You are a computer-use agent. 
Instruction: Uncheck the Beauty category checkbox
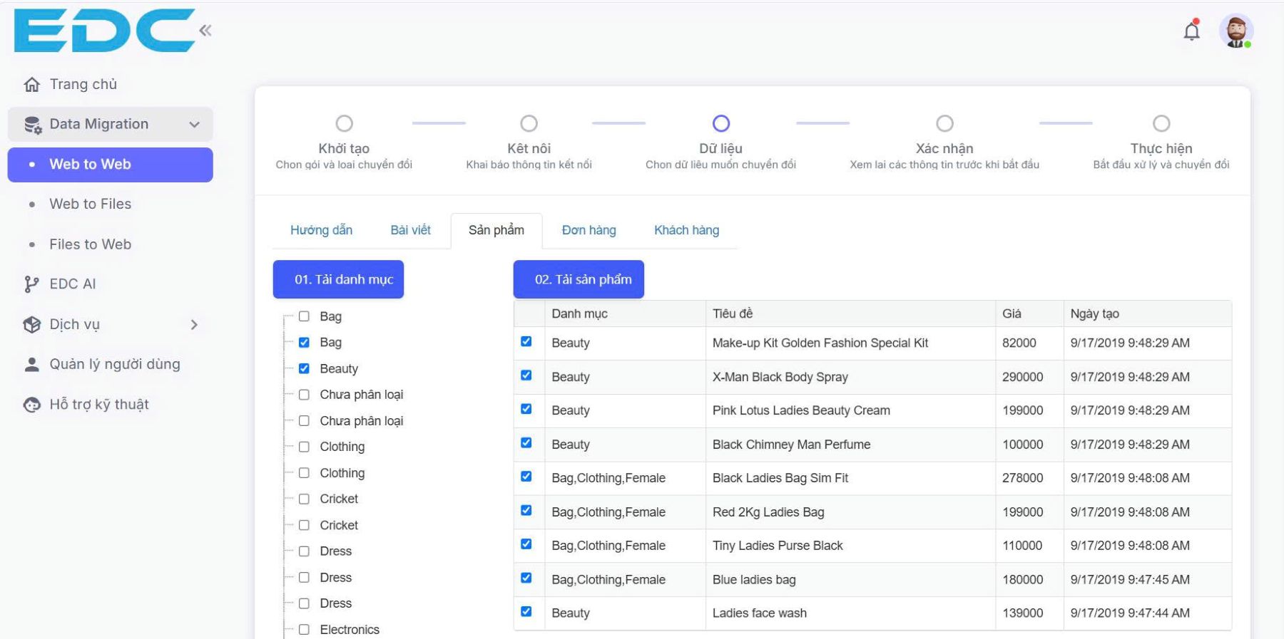[304, 368]
